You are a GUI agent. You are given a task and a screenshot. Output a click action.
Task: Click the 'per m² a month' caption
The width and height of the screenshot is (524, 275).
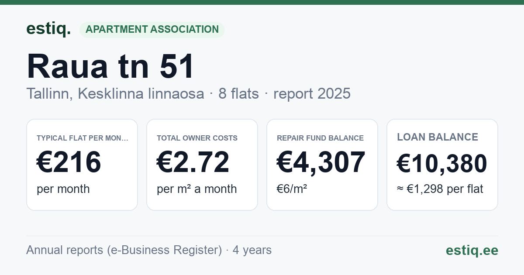tap(197, 189)
